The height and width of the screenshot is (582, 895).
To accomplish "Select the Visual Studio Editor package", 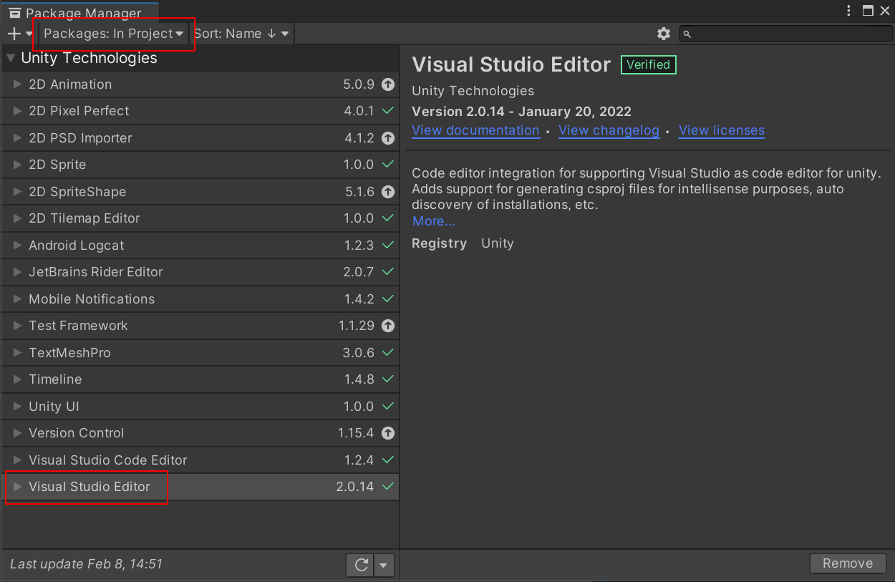I will pyautogui.click(x=200, y=487).
